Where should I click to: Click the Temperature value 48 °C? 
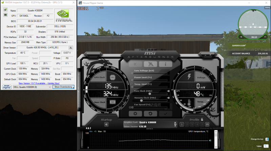tap(23, 53)
